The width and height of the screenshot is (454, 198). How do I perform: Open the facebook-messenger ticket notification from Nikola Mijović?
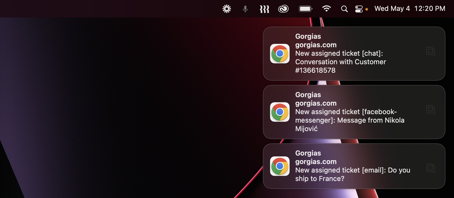[354, 112]
